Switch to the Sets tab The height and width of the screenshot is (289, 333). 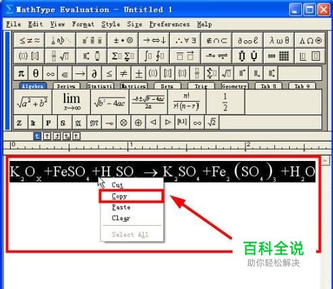coord(167,86)
